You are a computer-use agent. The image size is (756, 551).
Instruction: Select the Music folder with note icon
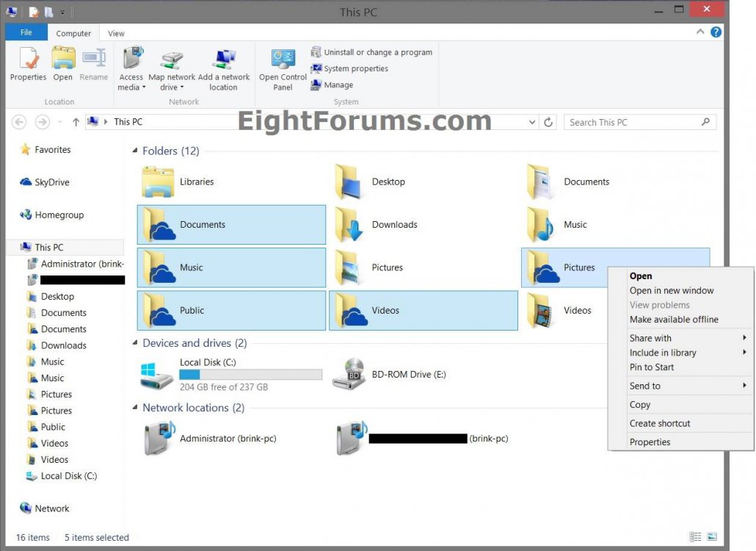pyautogui.click(x=540, y=225)
